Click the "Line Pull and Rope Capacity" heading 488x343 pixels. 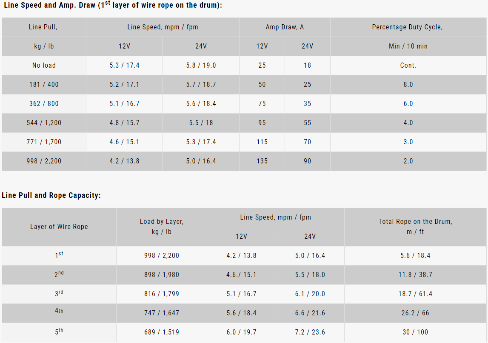(51, 195)
